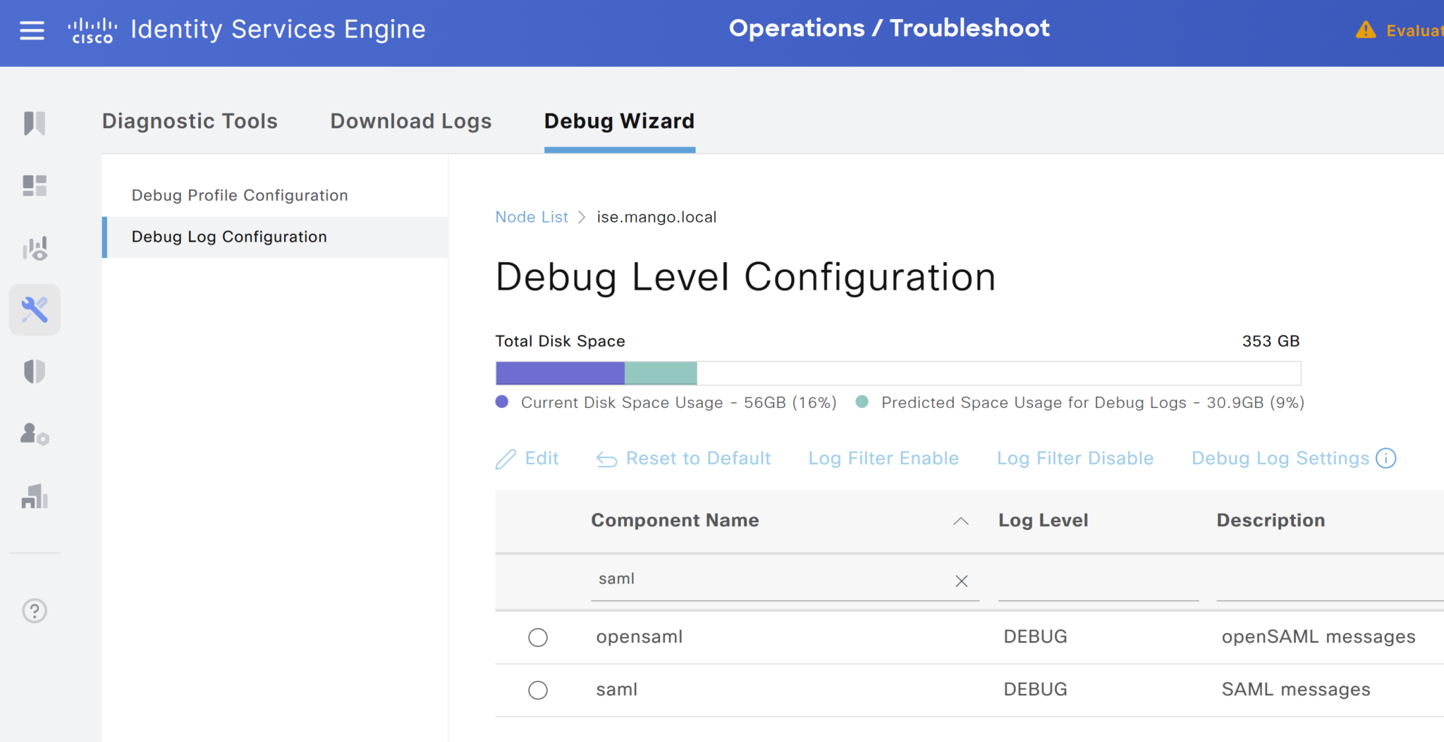Click the Evaluation warning triangle icon
This screenshot has height=742, width=1444.
point(1366,30)
